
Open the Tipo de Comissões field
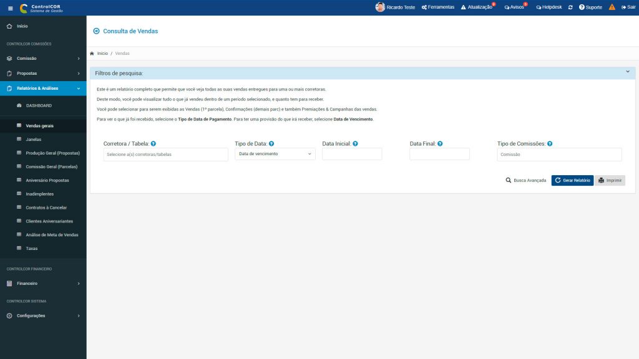point(560,155)
